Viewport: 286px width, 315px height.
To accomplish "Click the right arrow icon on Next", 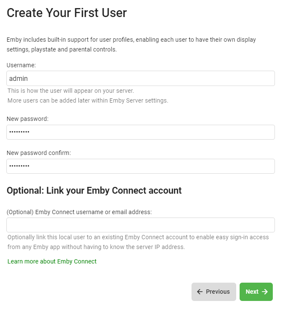I will 265,292.
